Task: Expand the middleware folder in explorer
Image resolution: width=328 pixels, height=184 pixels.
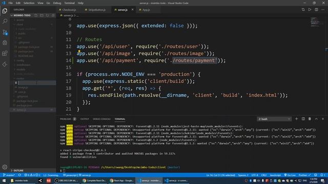Action: [x=24, y=65]
